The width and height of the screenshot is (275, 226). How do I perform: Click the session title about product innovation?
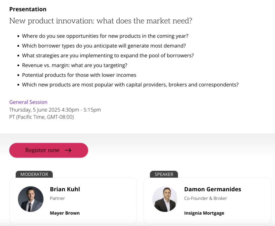coord(101,21)
